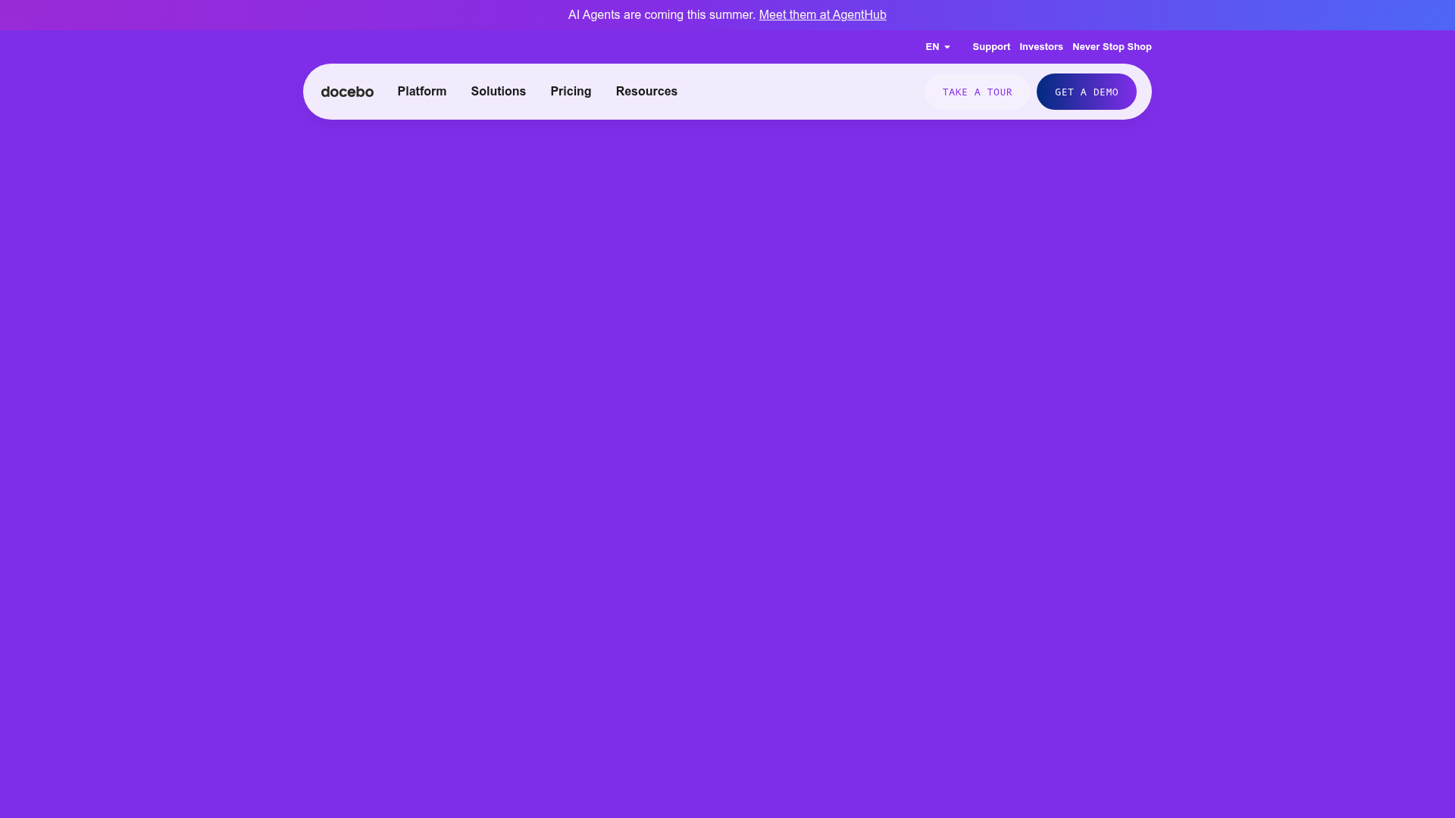Click the language selector chevron arrow
Screen dimensions: 1455x818
coord(948,47)
